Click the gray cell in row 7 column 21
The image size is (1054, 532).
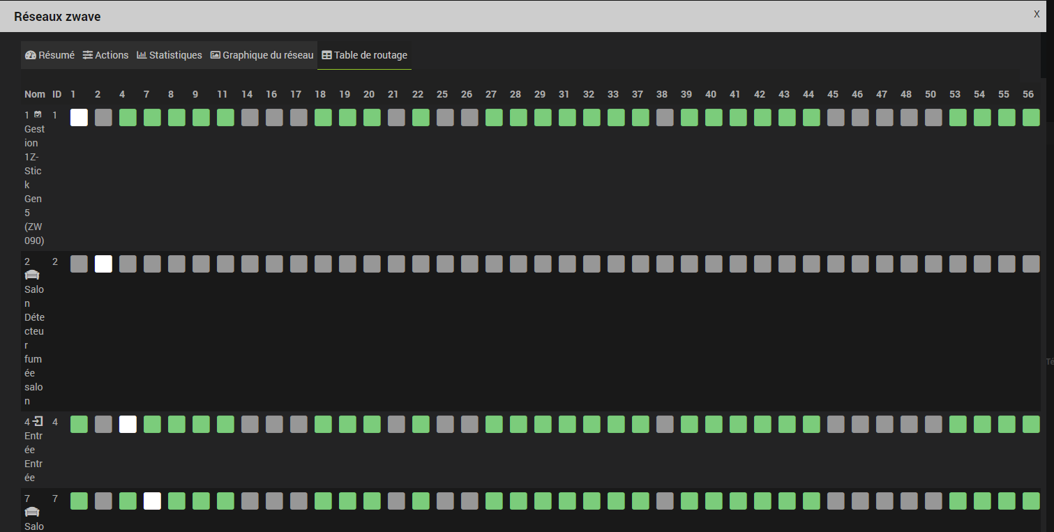[396, 501]
